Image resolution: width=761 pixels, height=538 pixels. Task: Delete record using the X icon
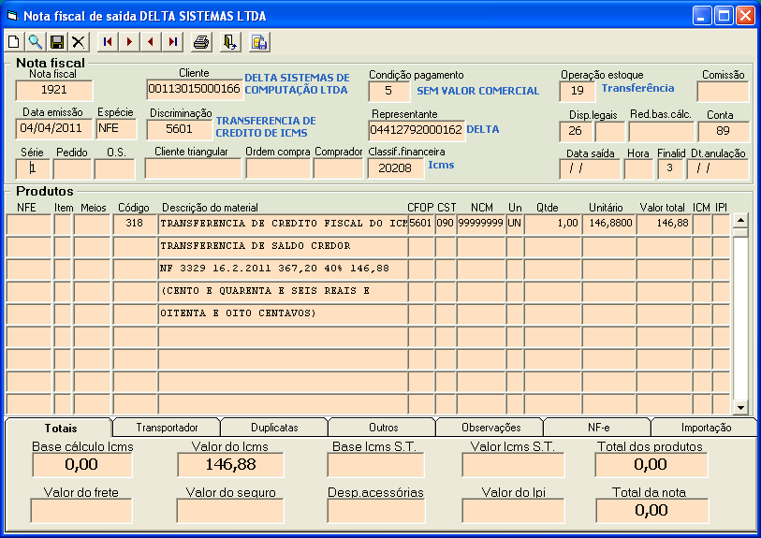(x=78, y=42)
